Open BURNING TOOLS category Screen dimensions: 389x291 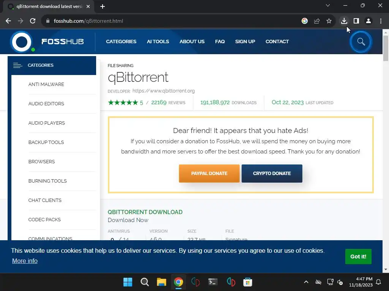pos(47,181)
